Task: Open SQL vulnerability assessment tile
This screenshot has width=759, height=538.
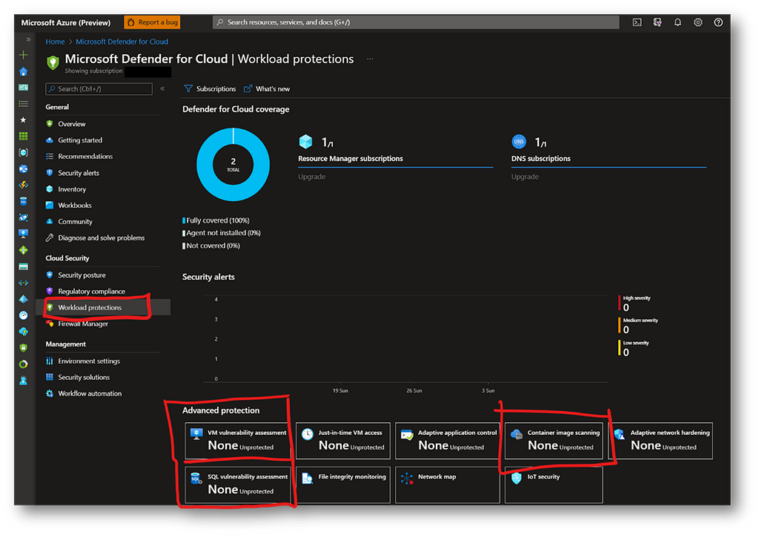Action: pos(238,485)
